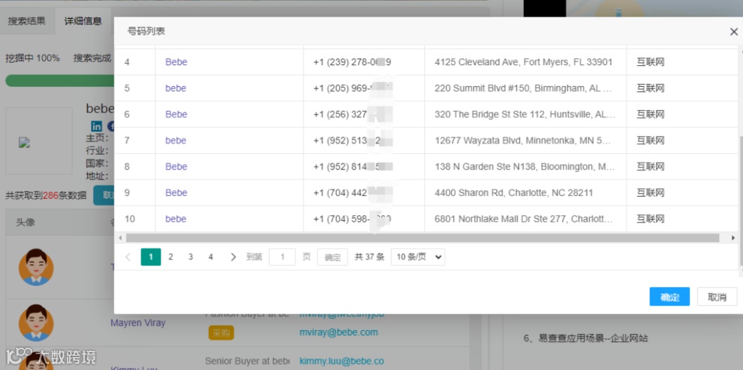Click phone number starting +1 (952) 814
743x370 pixels.
(x=352, y=167)
